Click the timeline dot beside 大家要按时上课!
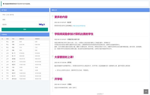Screen dimensions: 150x95 pyautogui.click(x=52, y=56)
